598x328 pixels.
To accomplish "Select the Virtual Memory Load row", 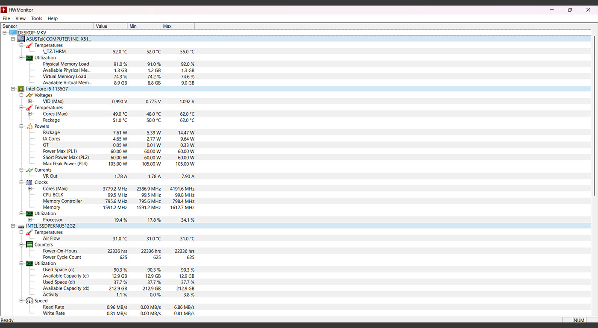I will [295, 76].
